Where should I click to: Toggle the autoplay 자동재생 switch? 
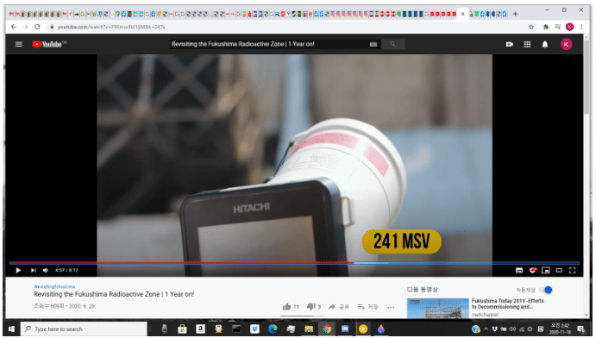tap(546, 290)
